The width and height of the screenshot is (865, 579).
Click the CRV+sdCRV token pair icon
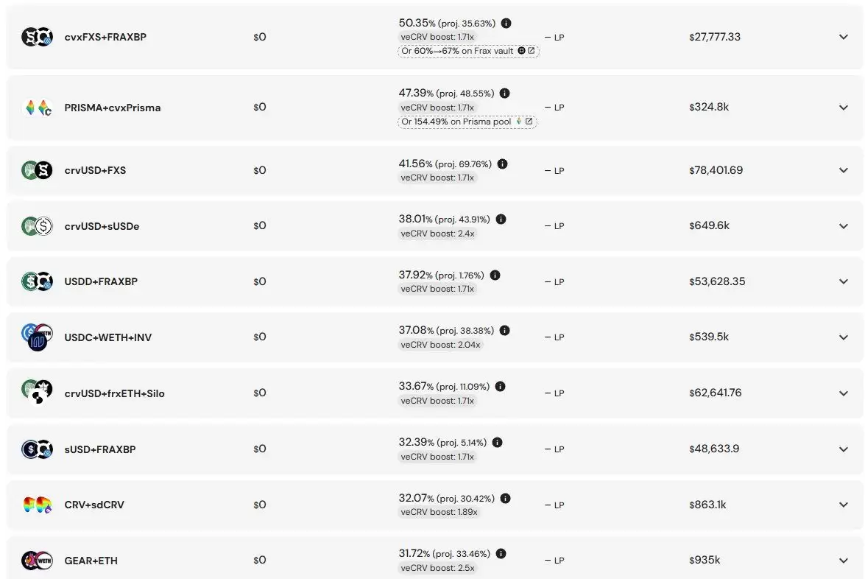click(x=37, y=505)
